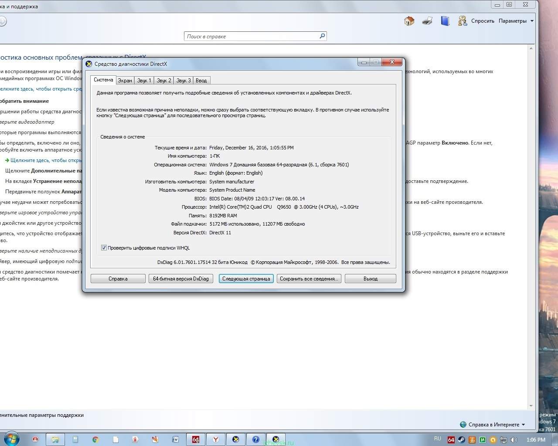Click the search magnifier icon in Help
Image resolution: width=558 pixels, height=446 pixels.
322,36
